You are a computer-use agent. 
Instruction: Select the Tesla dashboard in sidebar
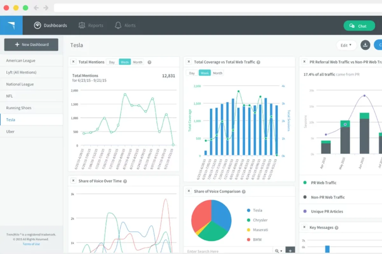coord(32,120)
